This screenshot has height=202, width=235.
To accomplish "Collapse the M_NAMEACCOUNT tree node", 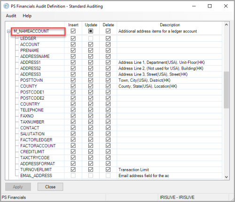I will tap(8, 31).
